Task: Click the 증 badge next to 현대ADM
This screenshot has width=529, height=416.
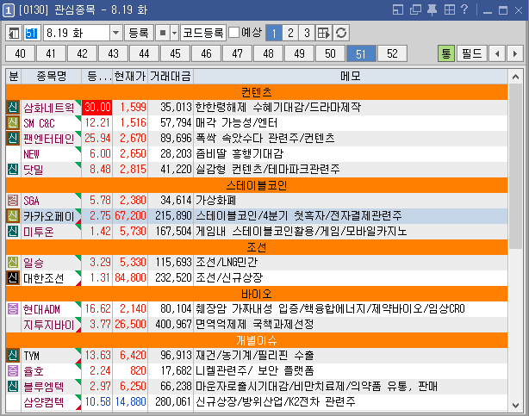Action: pyautogui.click(x=13, y=309)
